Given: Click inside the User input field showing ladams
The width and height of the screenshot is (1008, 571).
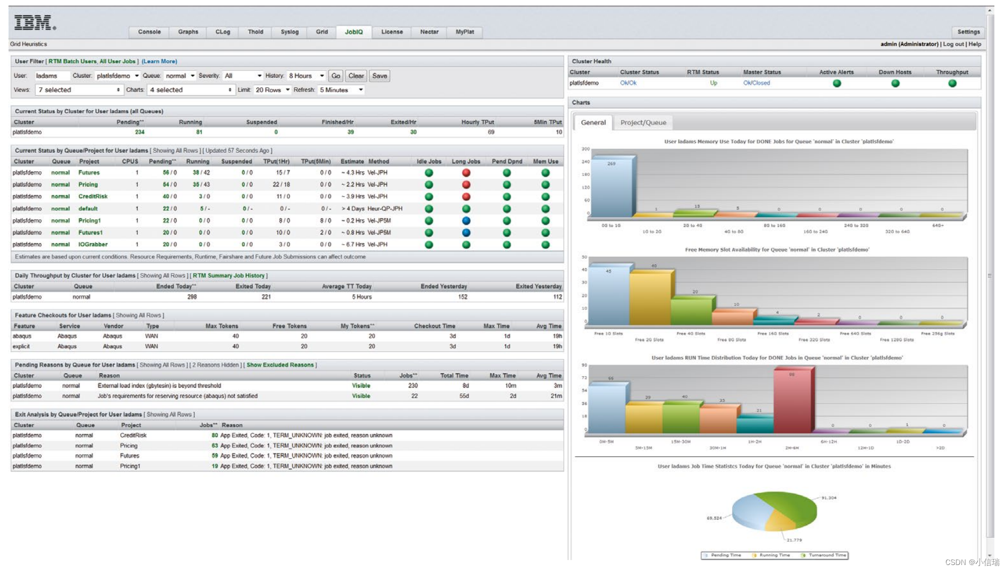Looking at the screenshot, I should (x=52, y=76).
